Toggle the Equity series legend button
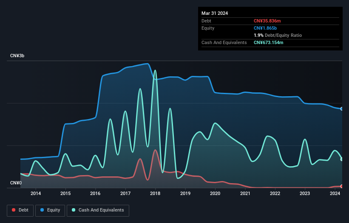This screenshot has width=349, height=223. click(x=50, y=210)
